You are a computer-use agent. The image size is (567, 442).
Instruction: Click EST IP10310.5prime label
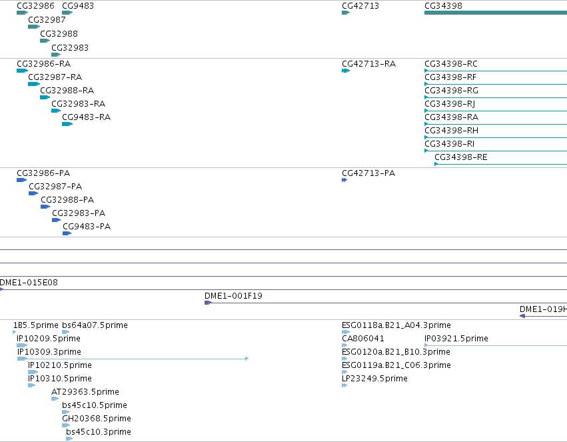click(60, 379)
